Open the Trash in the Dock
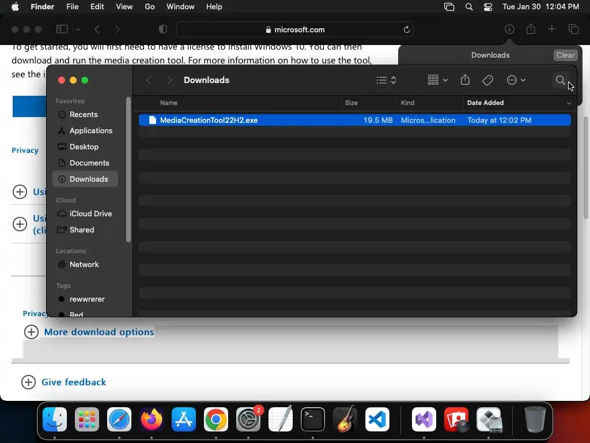The image size is (590, 443). 535,419
